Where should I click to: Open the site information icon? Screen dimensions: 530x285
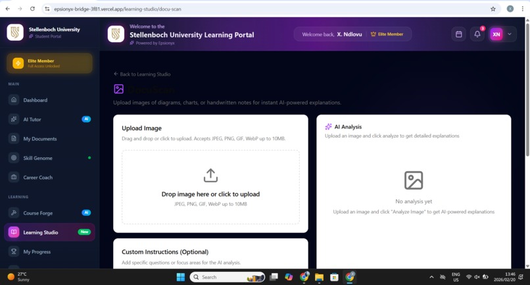(47, 9)
